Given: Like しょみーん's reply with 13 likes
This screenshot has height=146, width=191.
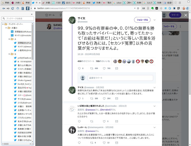Looking at the screenshot, I should [x=104, y=143].
